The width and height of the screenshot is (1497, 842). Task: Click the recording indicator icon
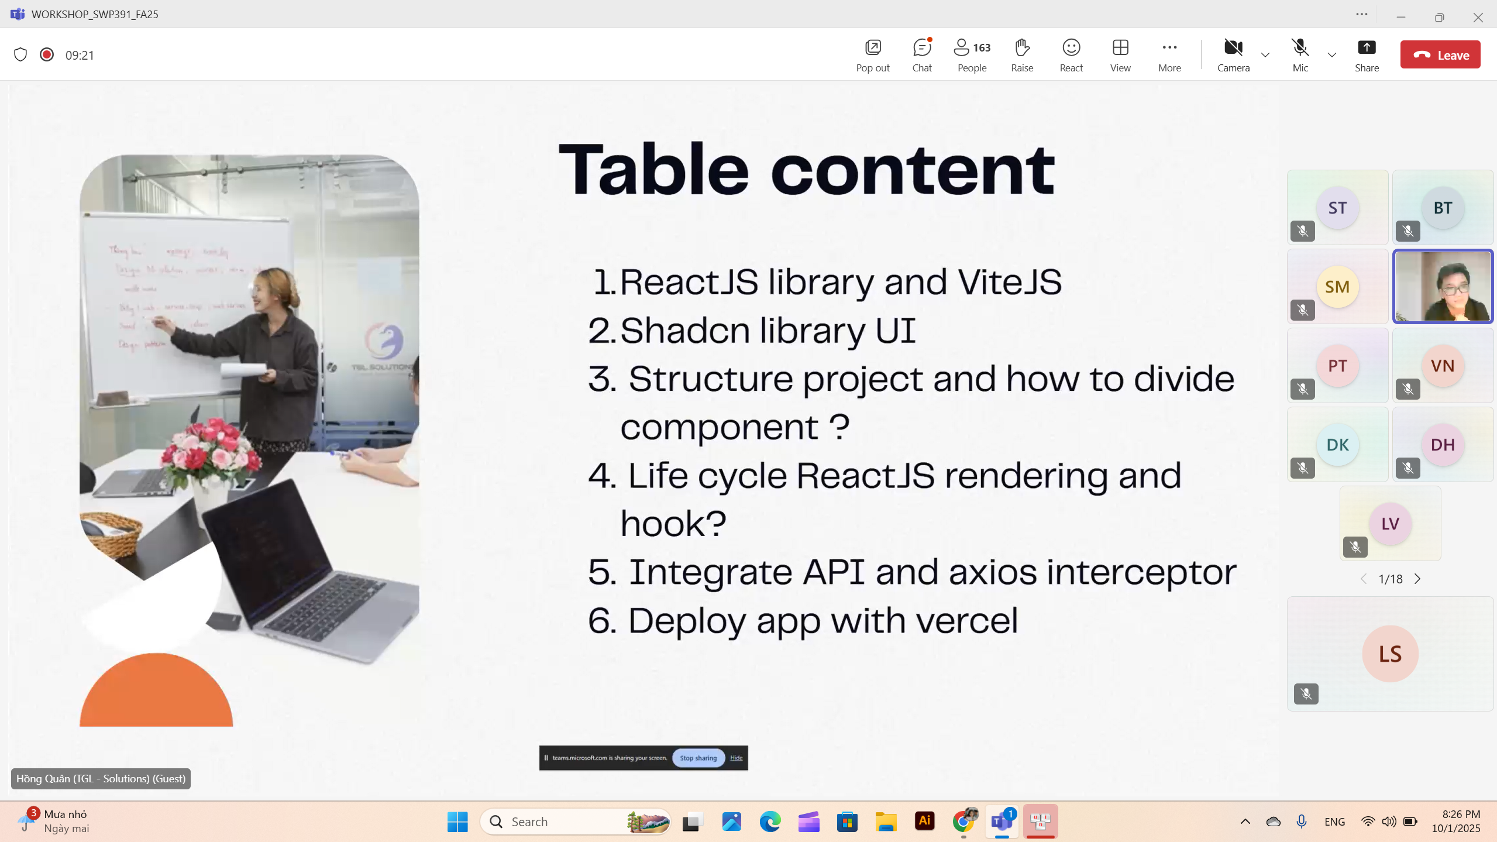coord(47,54)
